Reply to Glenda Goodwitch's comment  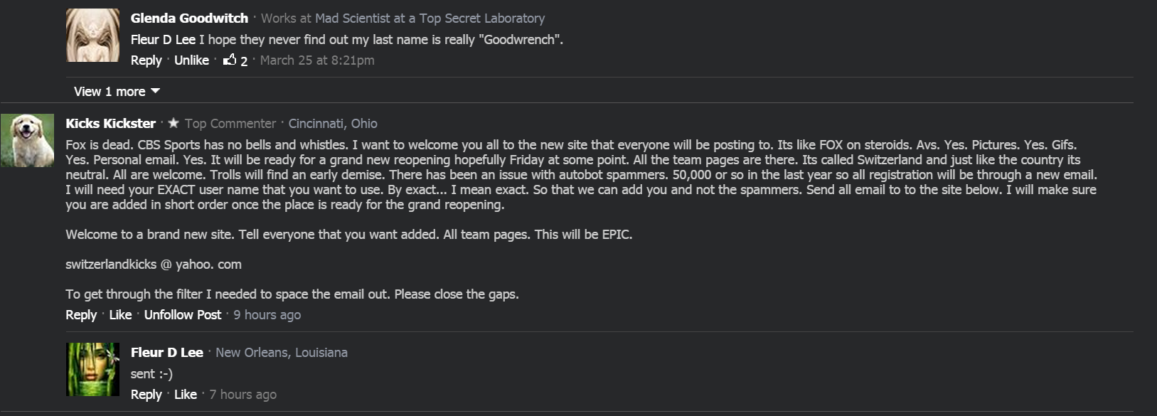146,60
